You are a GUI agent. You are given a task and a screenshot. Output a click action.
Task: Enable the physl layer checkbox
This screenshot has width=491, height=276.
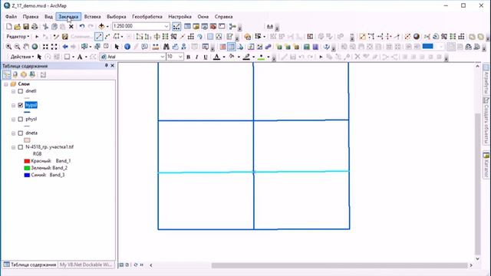pyautogui.click(x=21, y=120)
